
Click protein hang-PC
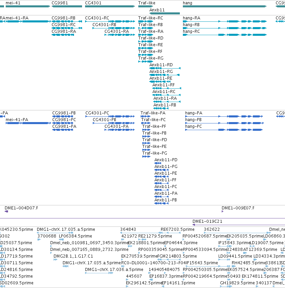(x=224, y=130)
